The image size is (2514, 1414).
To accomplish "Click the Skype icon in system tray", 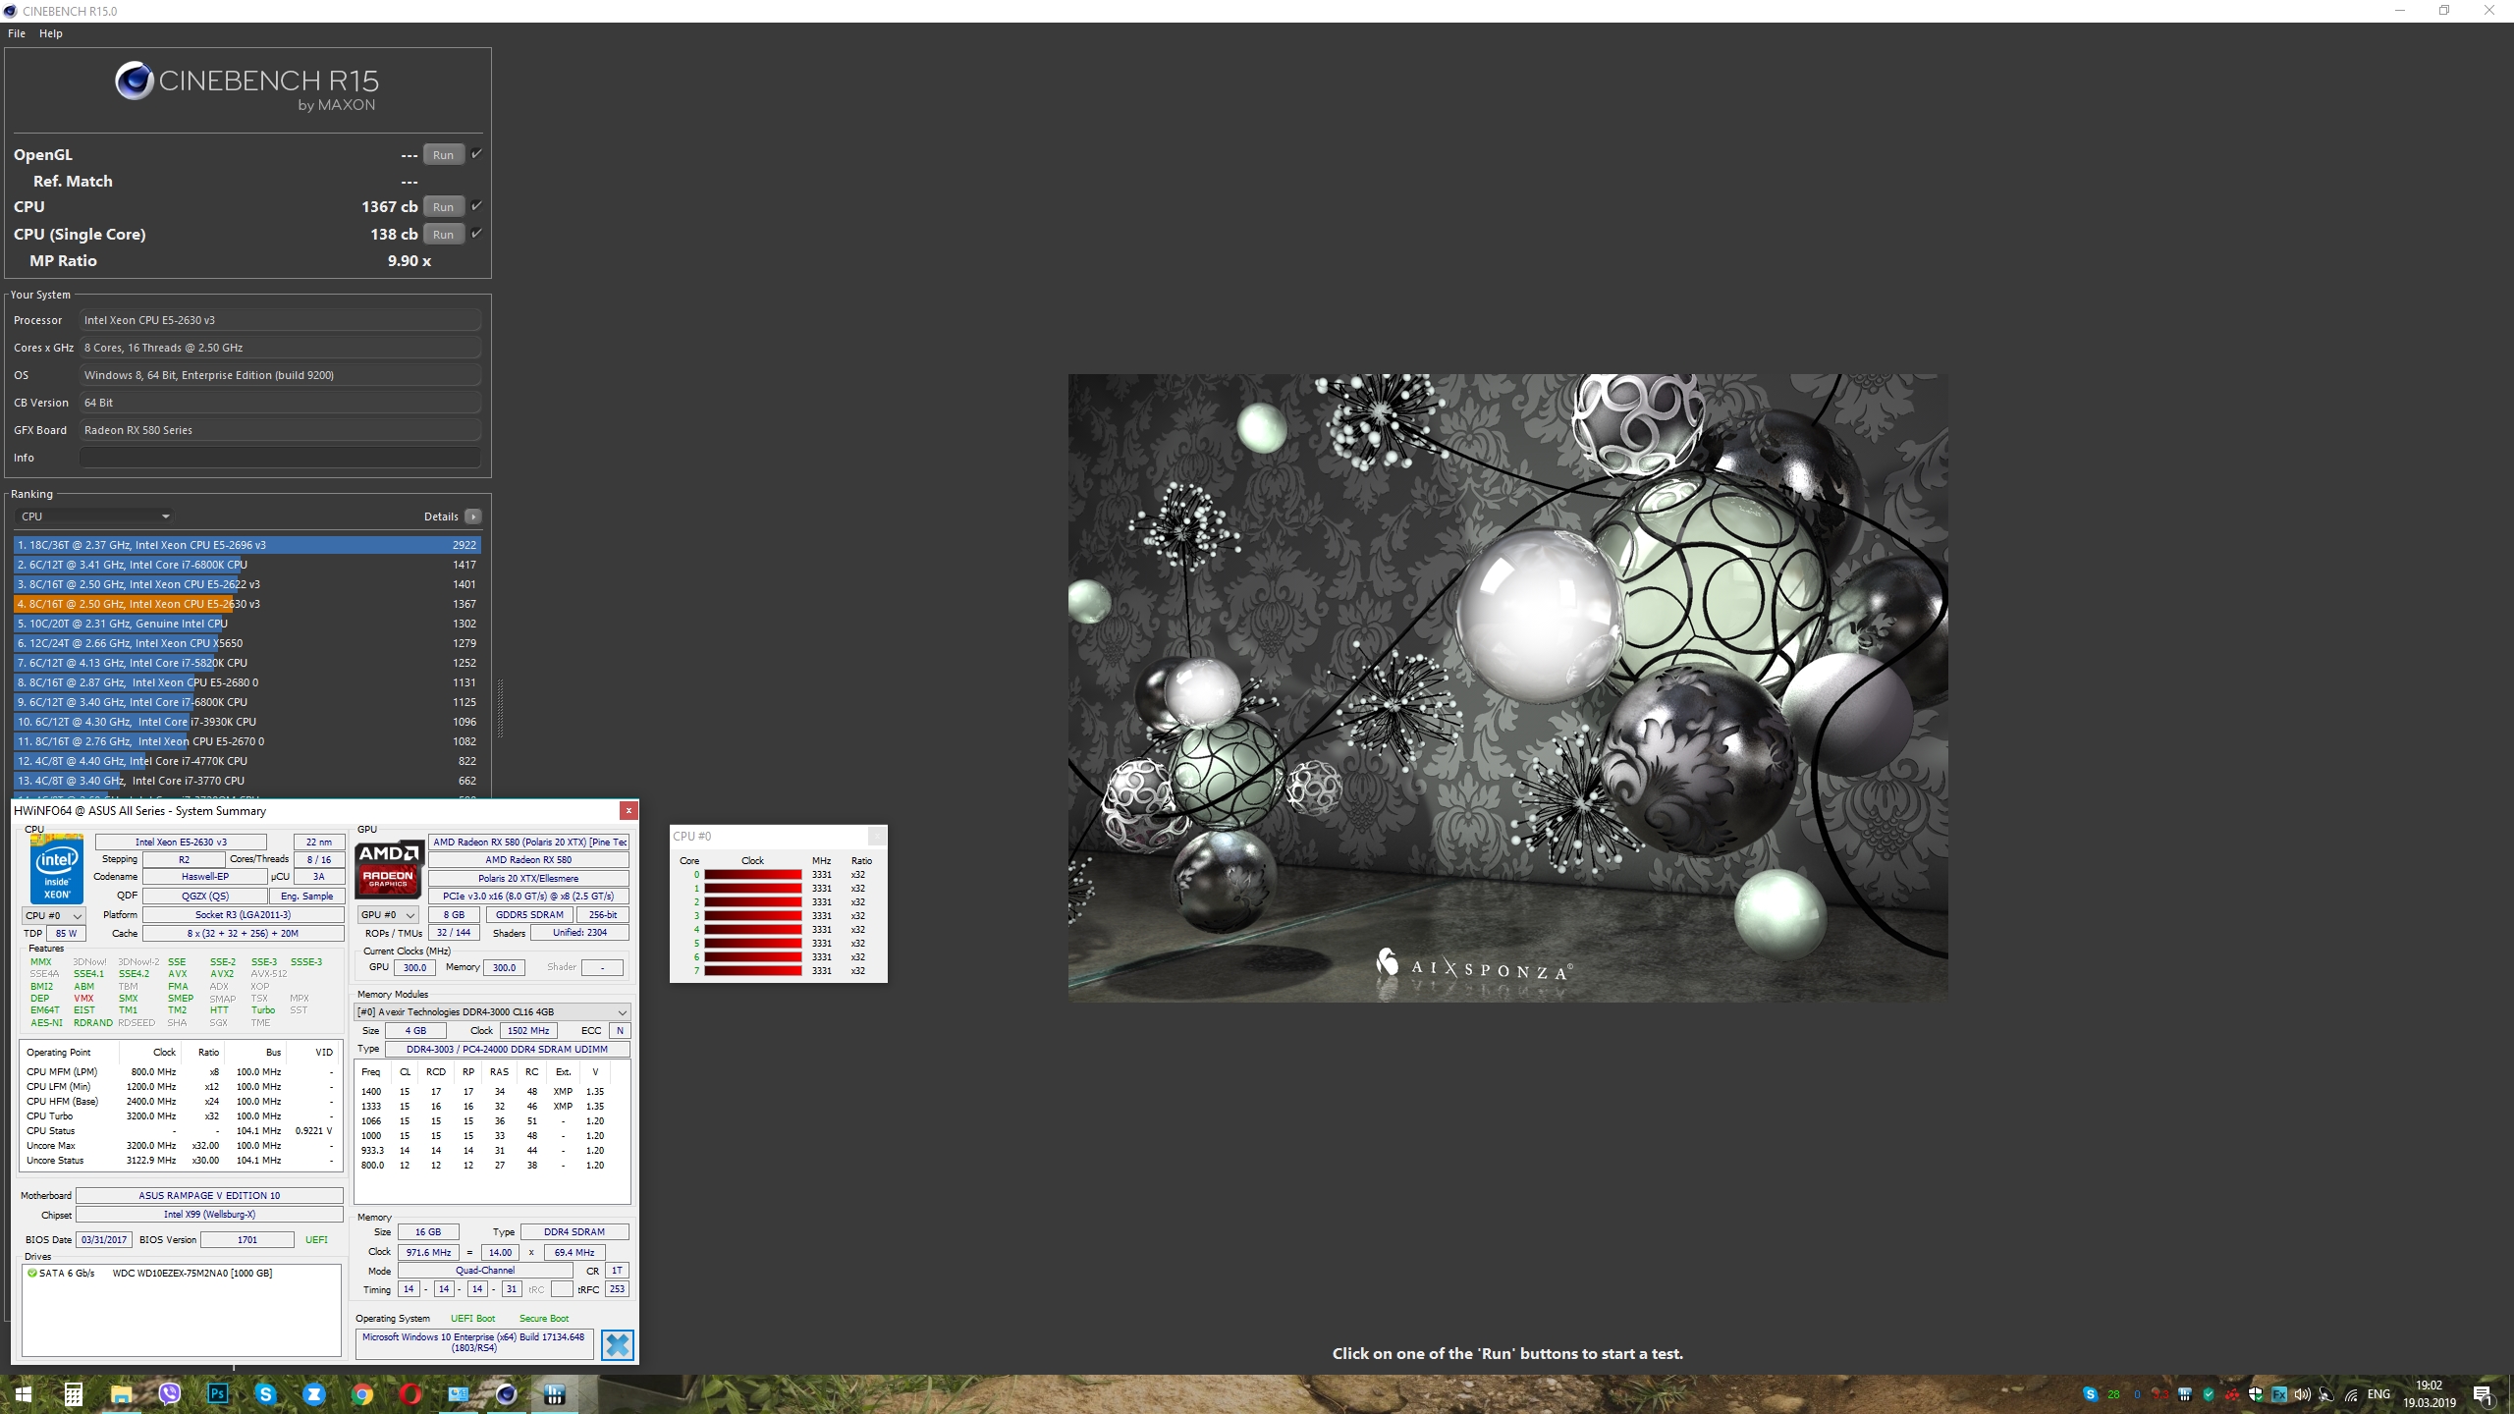I will tap(2090, 1394).
